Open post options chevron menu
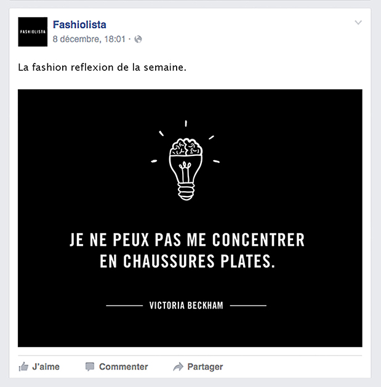 coord(358,23)
